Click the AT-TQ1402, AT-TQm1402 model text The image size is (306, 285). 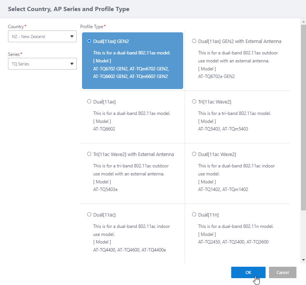coord(223,189)
